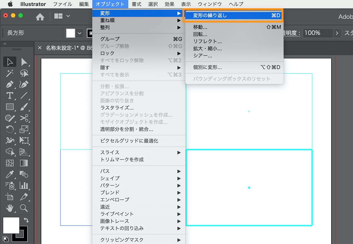Screen dimensions: 353x244
Task: Select the Hand tool
Action: (10, 208)
